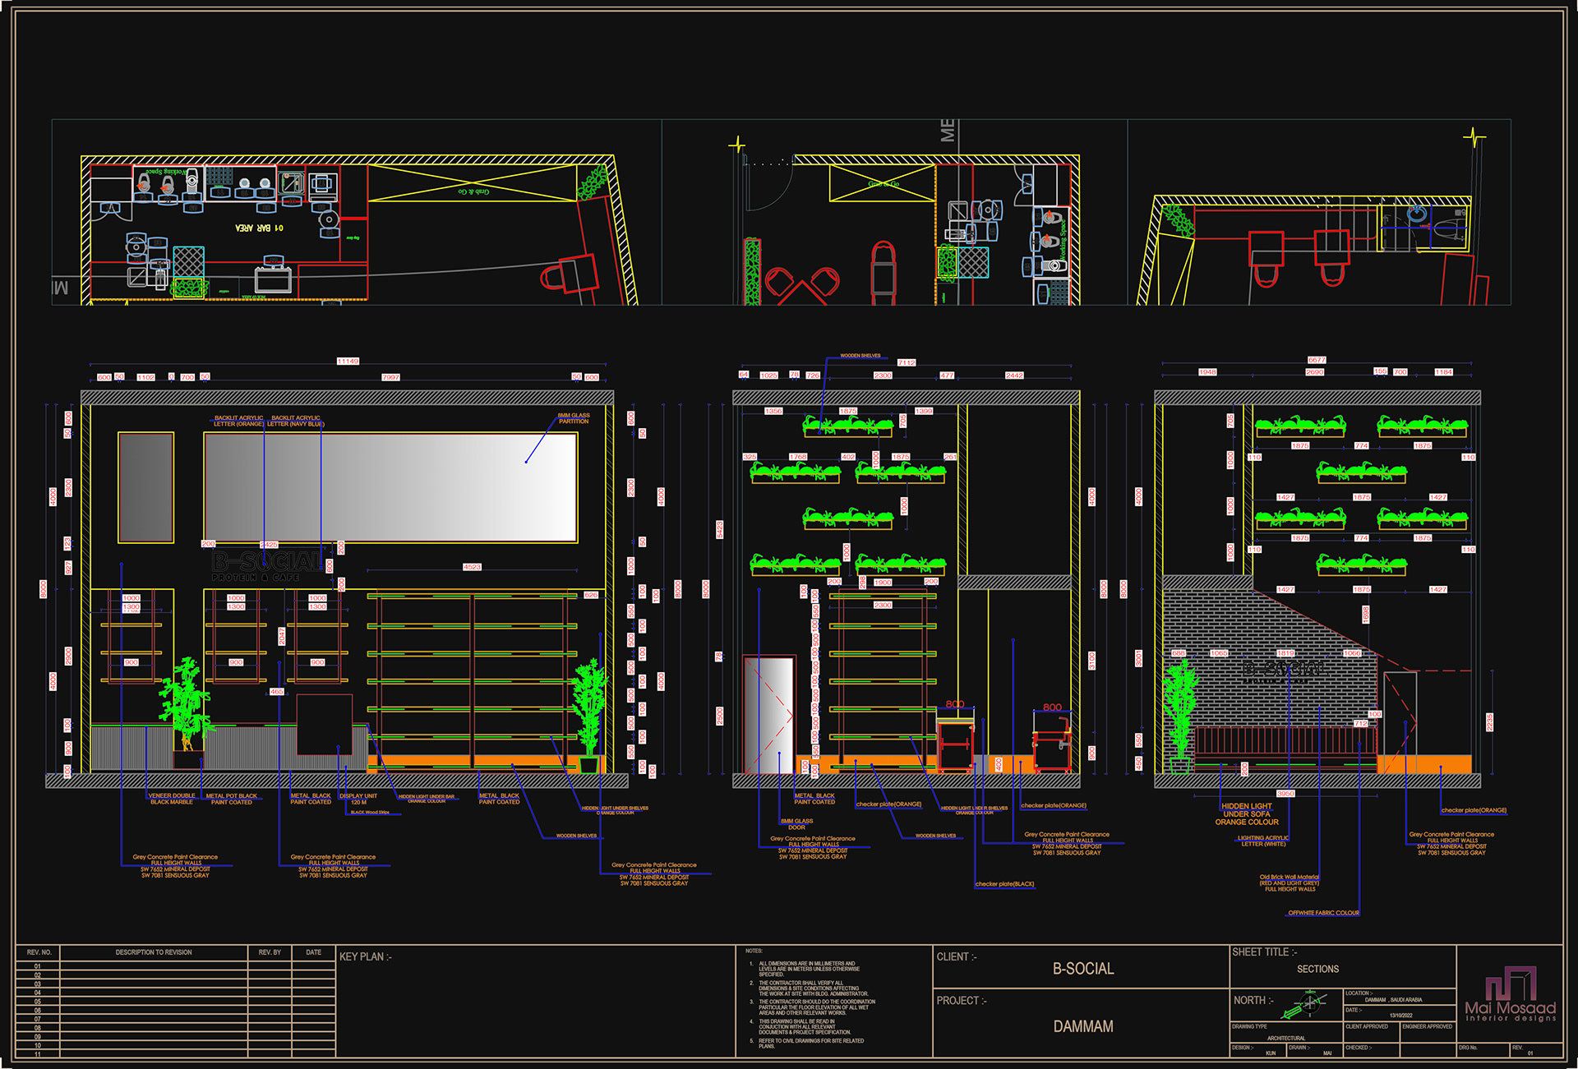Select the 1102 dimension value
The width and height of the screenshot is (1578, 1069).
[145, 377]
